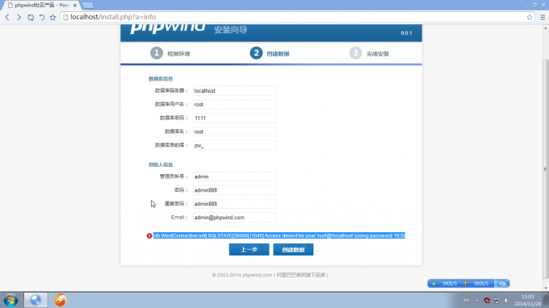Click the 数据库信息 section heading
The width and height of the screenshot is (549, 308).
point(161,79)
